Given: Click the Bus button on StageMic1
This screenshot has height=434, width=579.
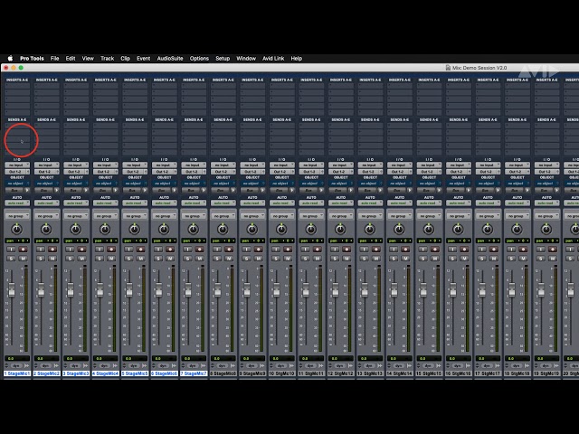Looking at the screenshot, I should point(14,190).
